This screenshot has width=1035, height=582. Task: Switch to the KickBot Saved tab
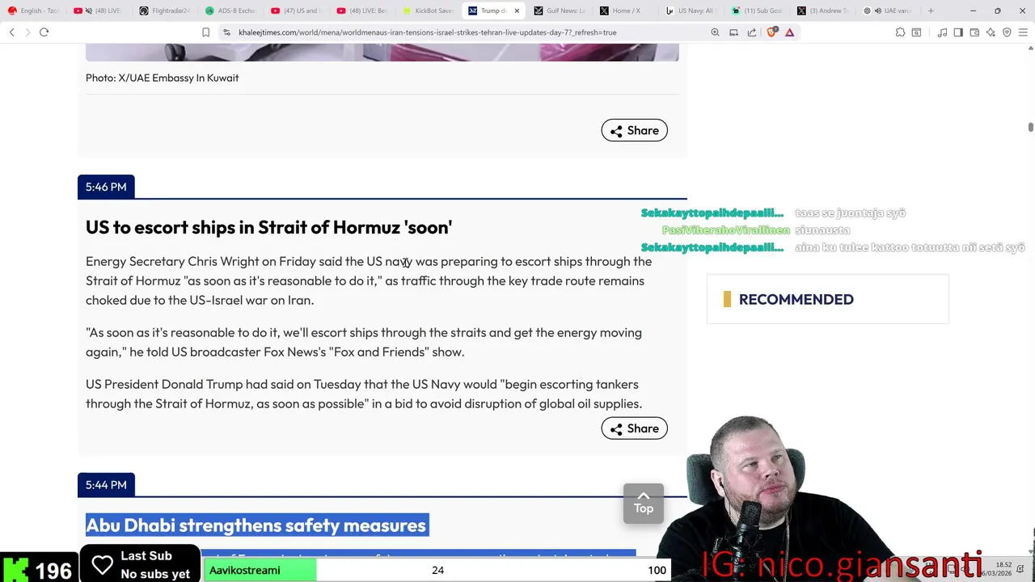(428, 11)
